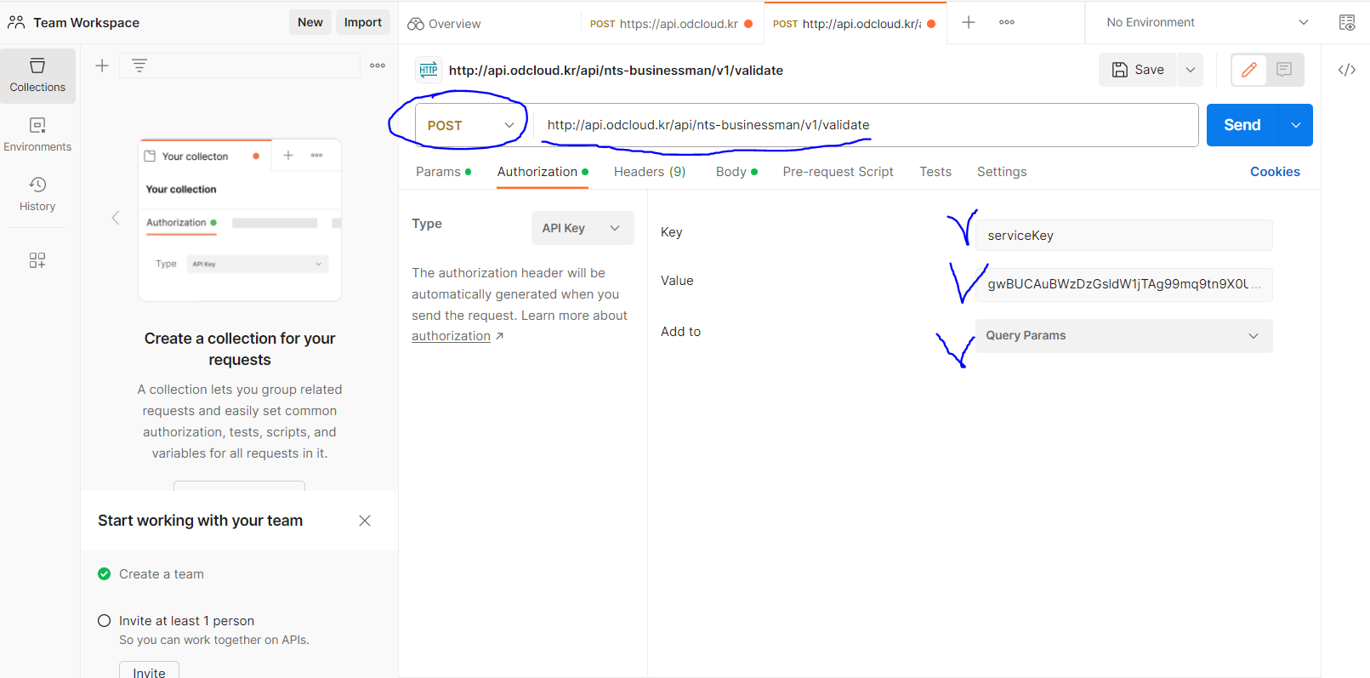Click the Import button
The image size is (1370, 678).
coord(363,22)
